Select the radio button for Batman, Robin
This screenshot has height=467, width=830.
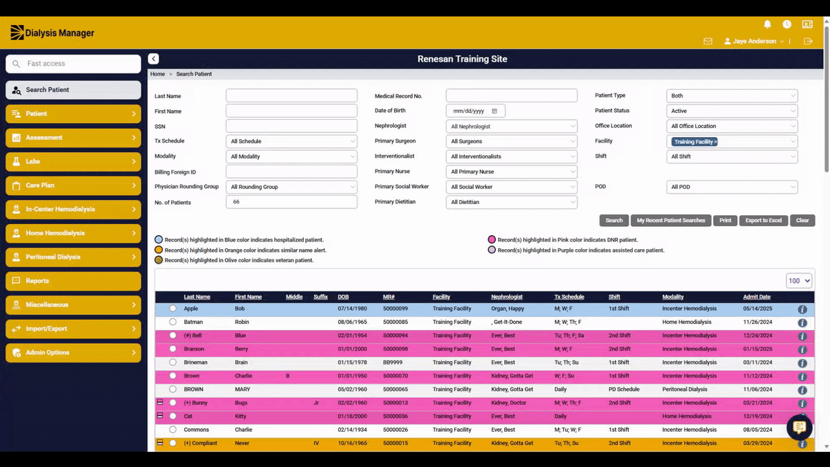pos(173,322)
